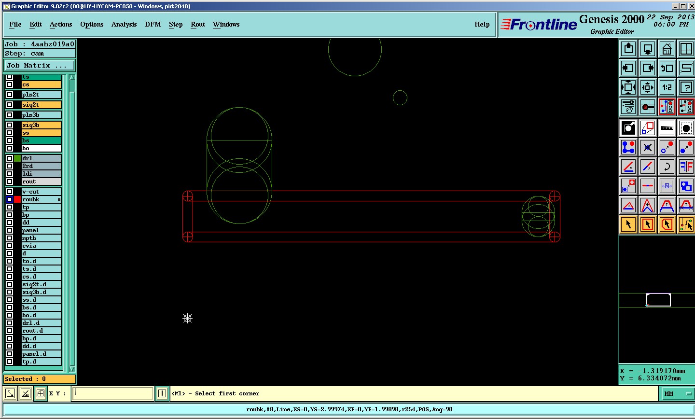The width and height of the screenshot is (695, 419).
Task: Open the Actions menu
Action: [61, 24]
